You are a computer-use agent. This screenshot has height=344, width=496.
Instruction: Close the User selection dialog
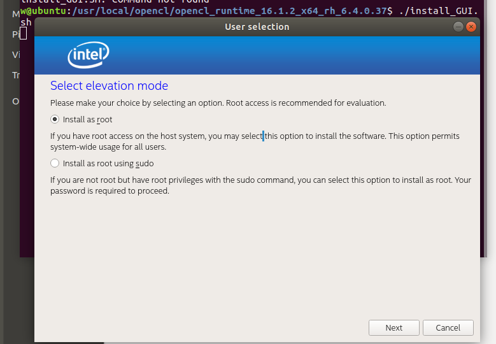tap(471, 27)
